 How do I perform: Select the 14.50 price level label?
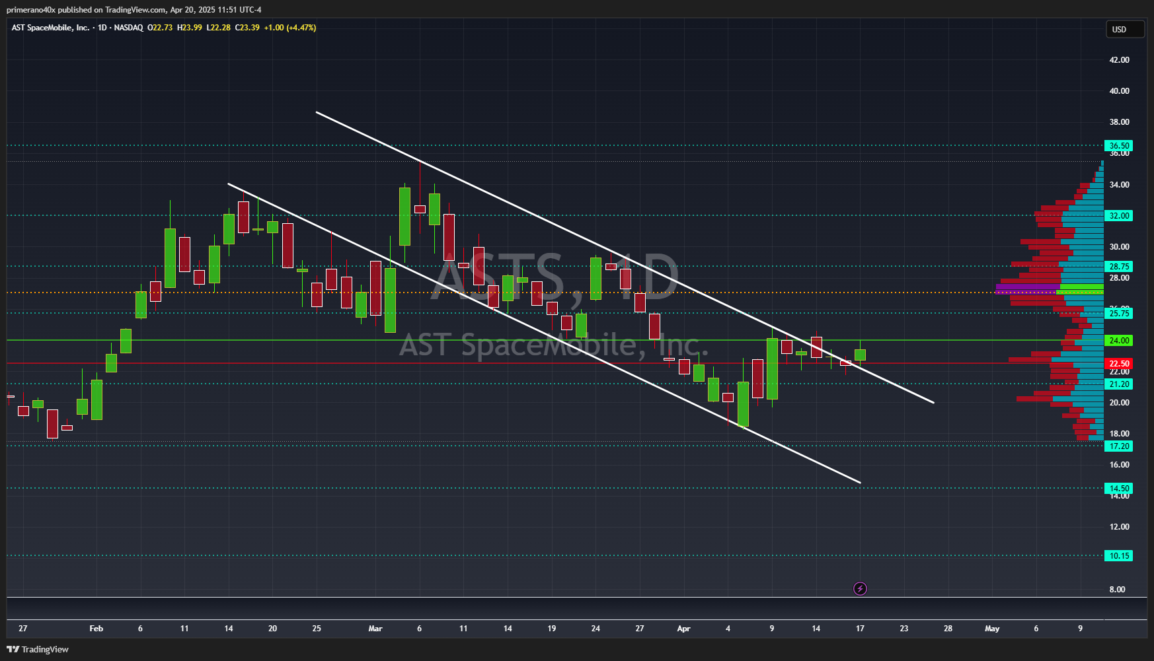tap(1119, 489)
